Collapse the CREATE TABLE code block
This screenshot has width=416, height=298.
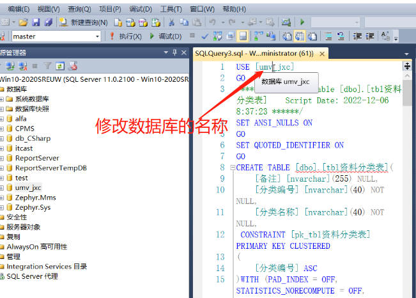point(233,168)
